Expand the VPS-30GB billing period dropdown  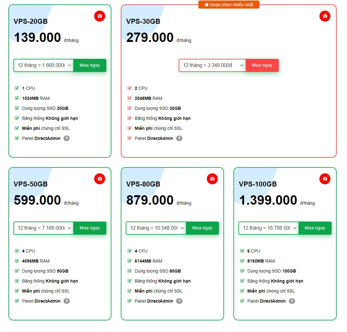pyautogui.click(x=212, y=65)
